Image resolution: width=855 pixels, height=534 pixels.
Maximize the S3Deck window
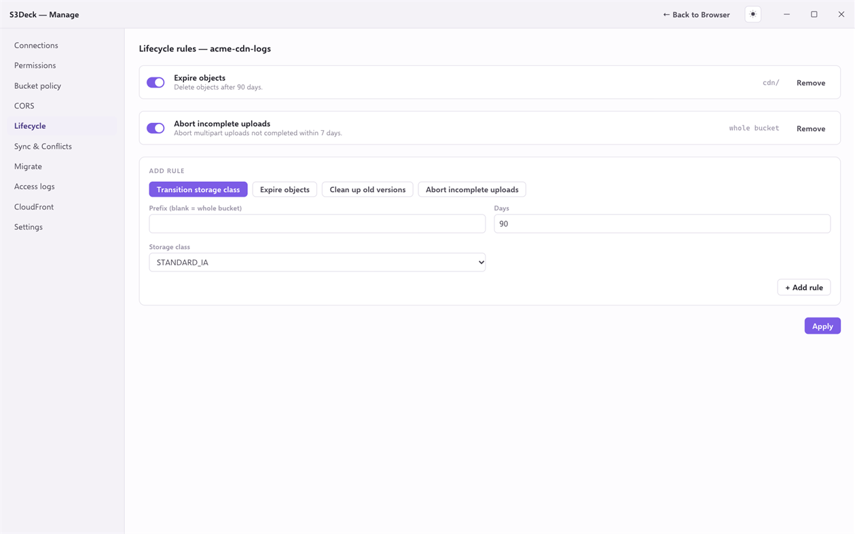click(x=814, y=14)
